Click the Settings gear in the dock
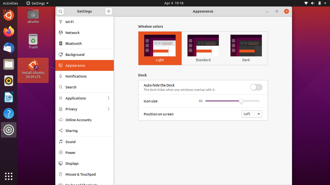The height and width of the screenshot is (185, 330). [9, 130]
